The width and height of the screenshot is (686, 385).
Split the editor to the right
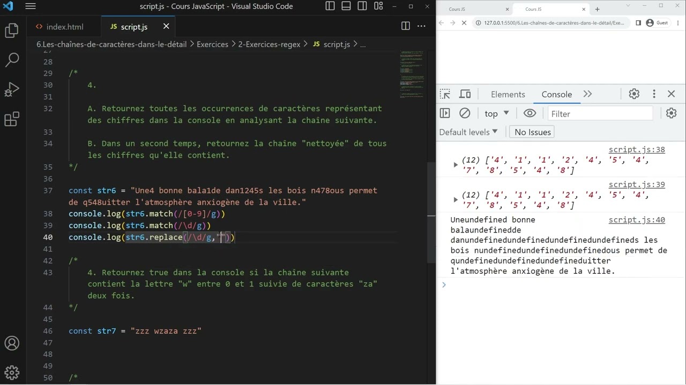[x=406, y=26]
